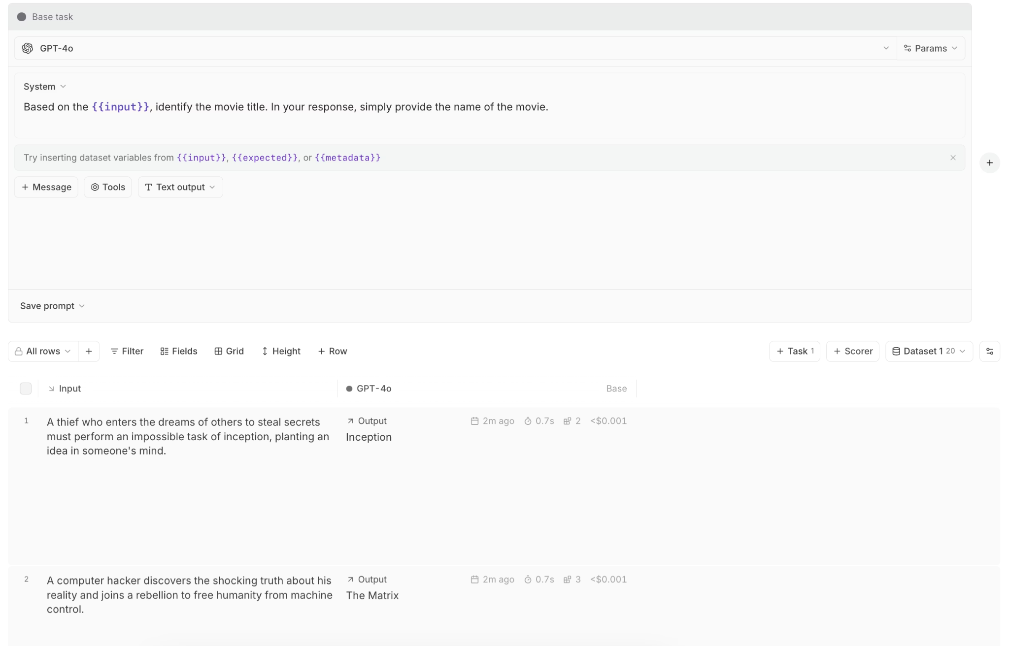This screenshot has width=1009, height=646.
Task: Switch to Grid view
Action: pyautogui.click(x=229, y=351)
